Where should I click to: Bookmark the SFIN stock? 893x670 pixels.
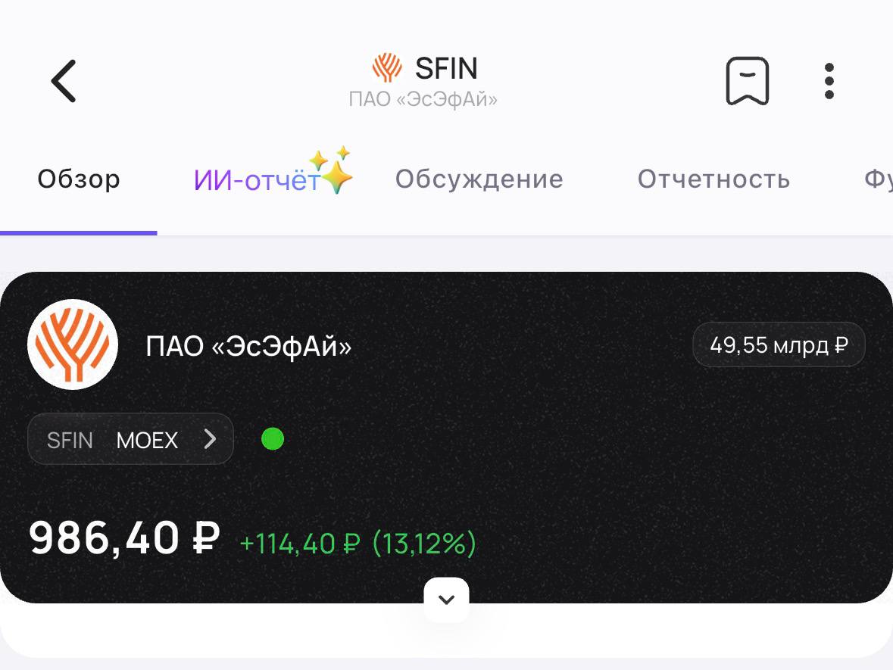point(747,81)
